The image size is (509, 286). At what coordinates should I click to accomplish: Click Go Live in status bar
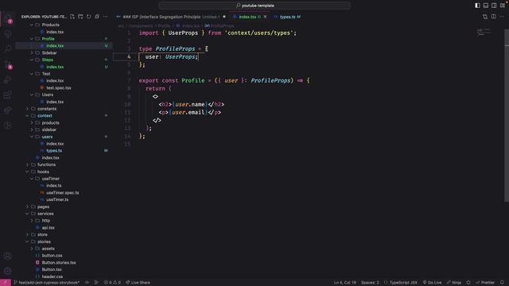432,283
